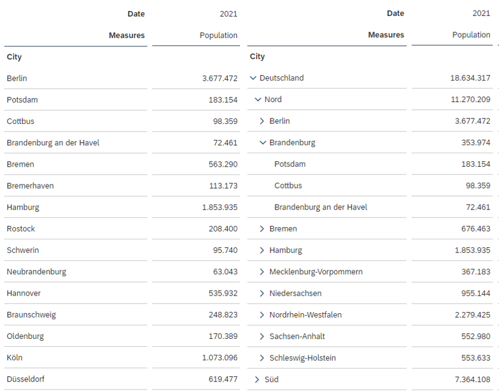
Task: Select Brandenburg an der Havel in the hierarchy
Action: tap(321, 207)
